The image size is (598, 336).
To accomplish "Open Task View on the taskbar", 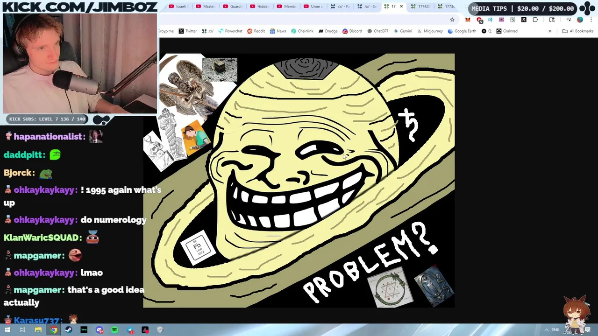I will (22, 330).
